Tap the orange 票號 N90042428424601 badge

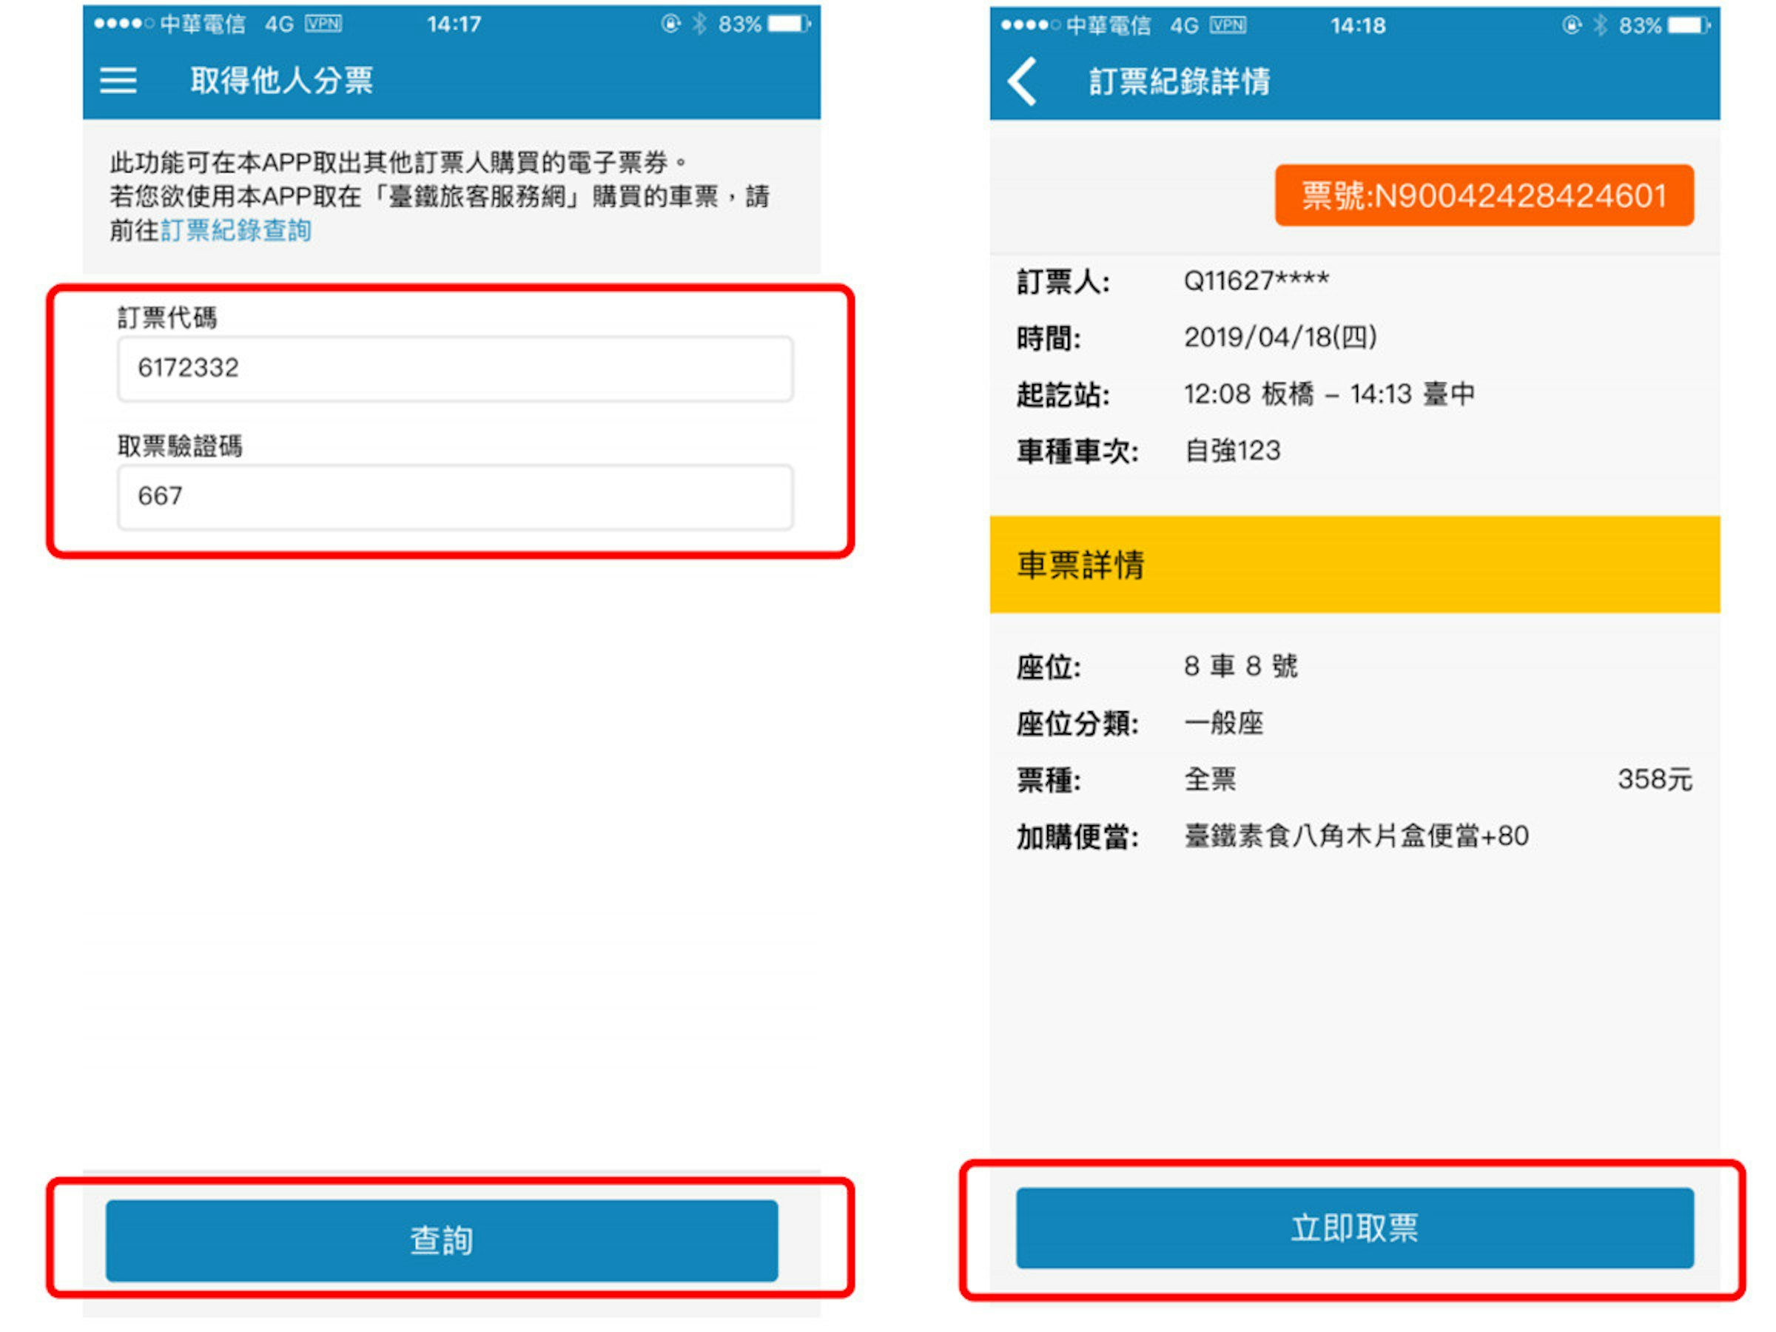[x=1484, y=195]
